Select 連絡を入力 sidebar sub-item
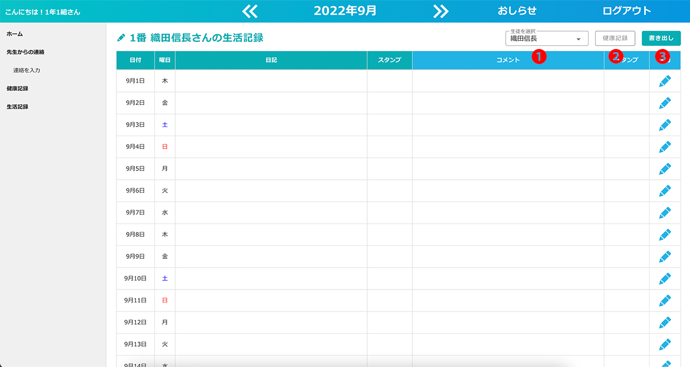690x367 pixels. (x=27, y=70)
